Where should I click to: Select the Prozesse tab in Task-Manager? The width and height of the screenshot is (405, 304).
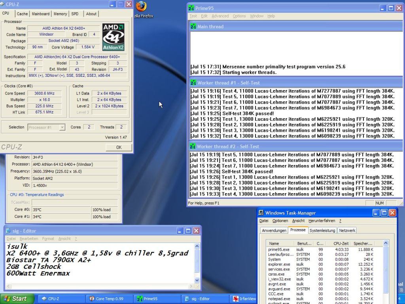coord(298,230)
